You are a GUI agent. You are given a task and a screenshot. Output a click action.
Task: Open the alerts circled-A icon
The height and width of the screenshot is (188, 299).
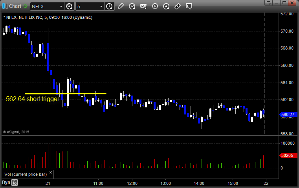click(x=166, y=6)
